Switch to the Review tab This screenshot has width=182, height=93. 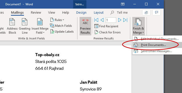pyautogui.click(x=36, y=13)
